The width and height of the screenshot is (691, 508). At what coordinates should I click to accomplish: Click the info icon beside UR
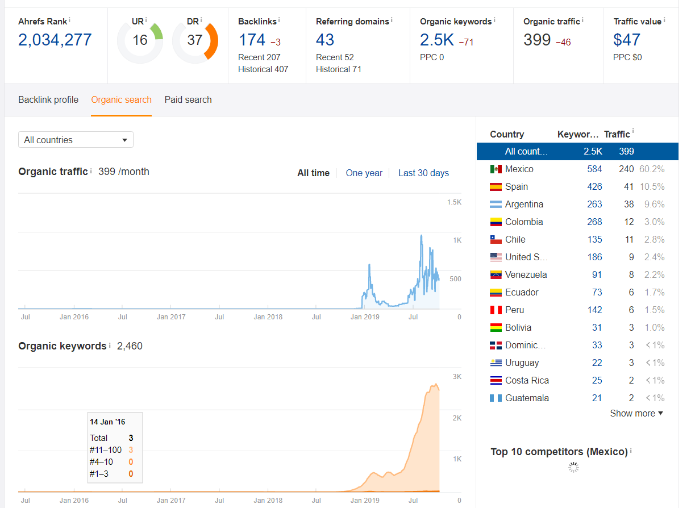(x=146, y=20)
